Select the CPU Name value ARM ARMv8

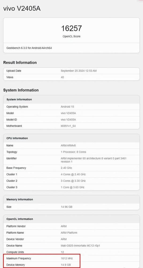click(x=68, y=146)
